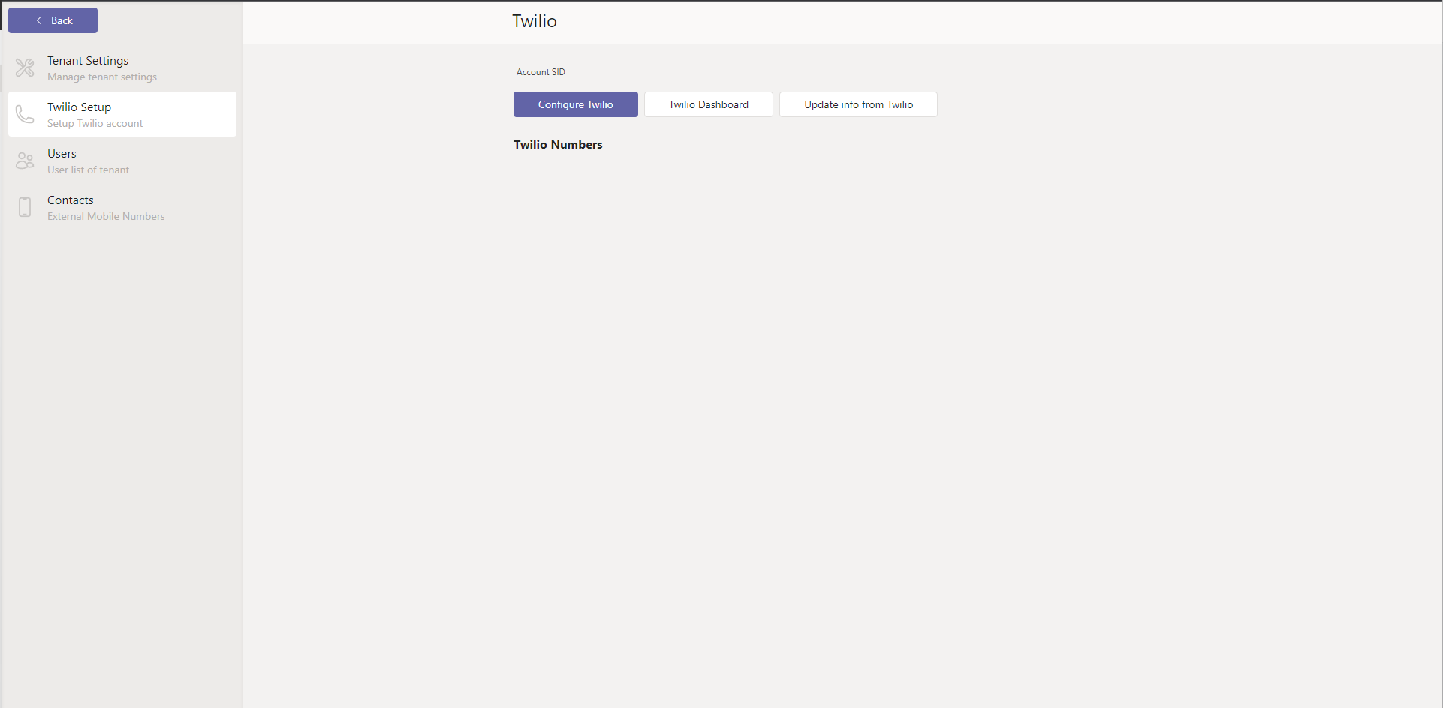Open the Twilio Dashboard button

coord(709,104)
